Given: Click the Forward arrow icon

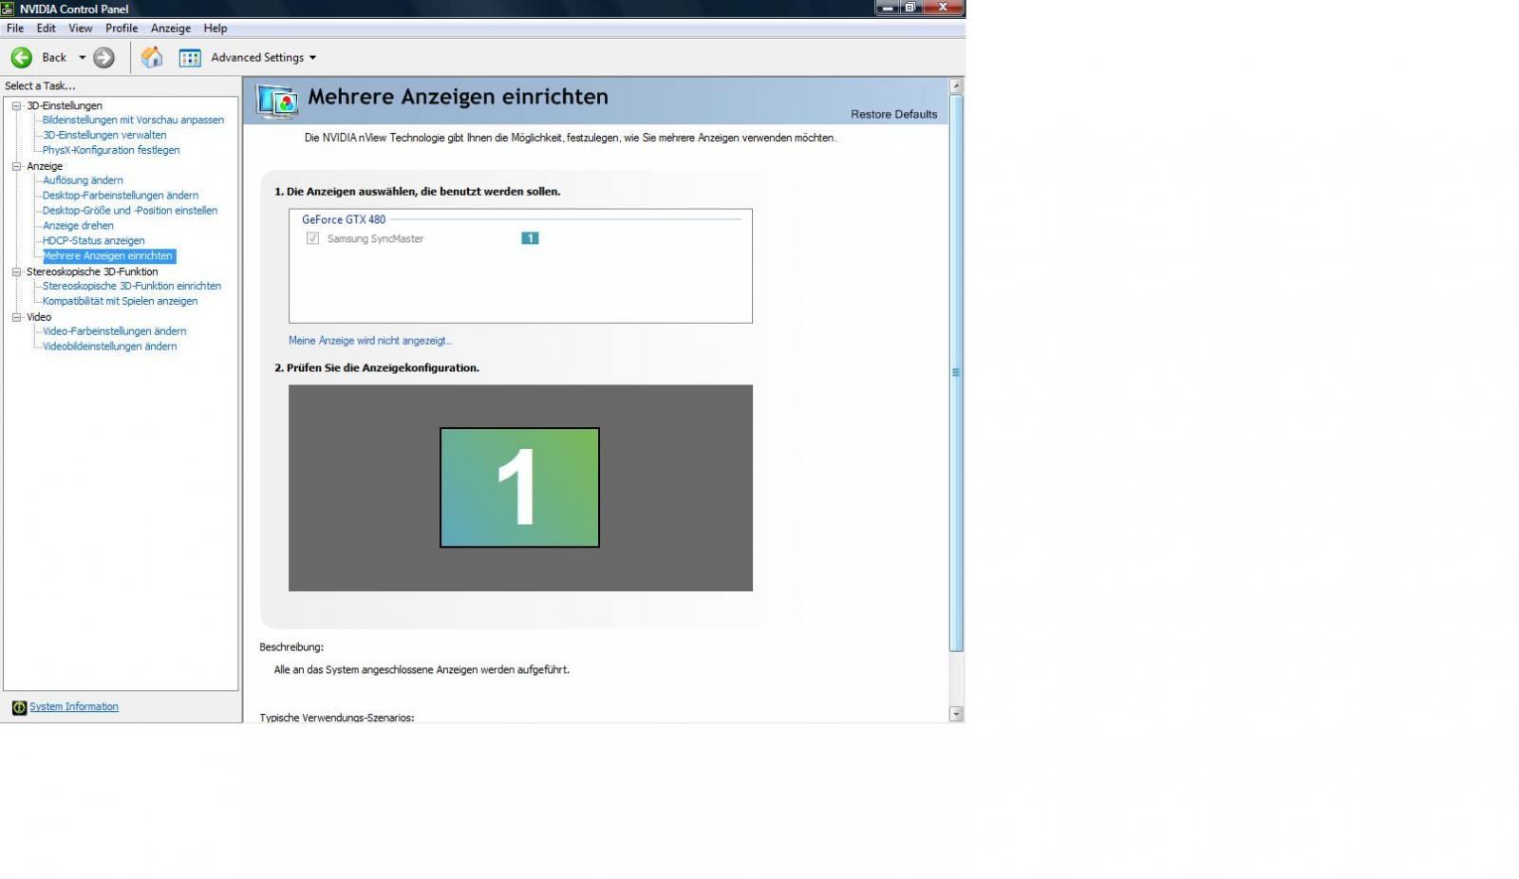Looking at the screenshot, I should (103, 58).
